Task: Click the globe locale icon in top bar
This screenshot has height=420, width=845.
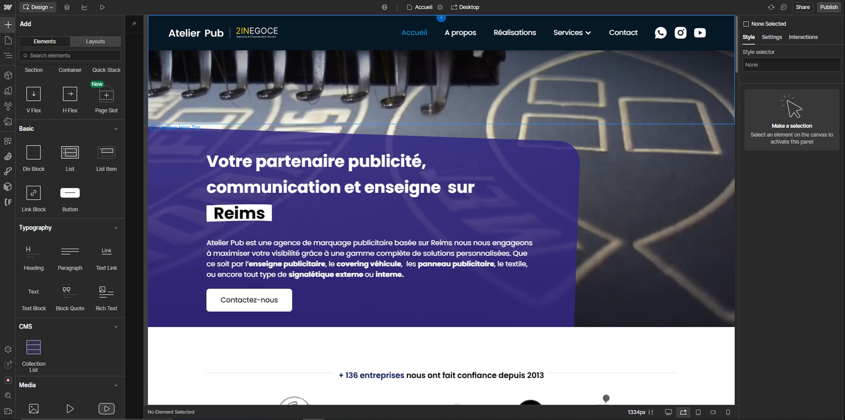Action: click(x=384, y=7)
